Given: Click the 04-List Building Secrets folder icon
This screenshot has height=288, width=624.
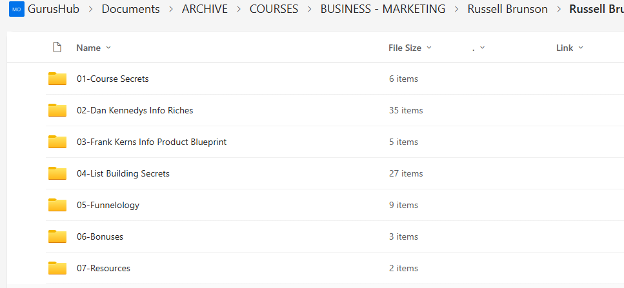Looking at the screenshot, I should 57,173.
